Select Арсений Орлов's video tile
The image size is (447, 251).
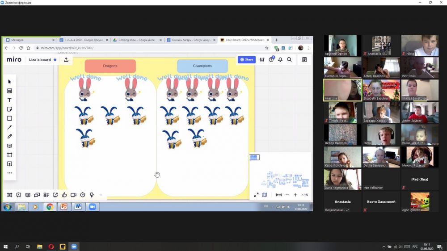coord(342,45)
